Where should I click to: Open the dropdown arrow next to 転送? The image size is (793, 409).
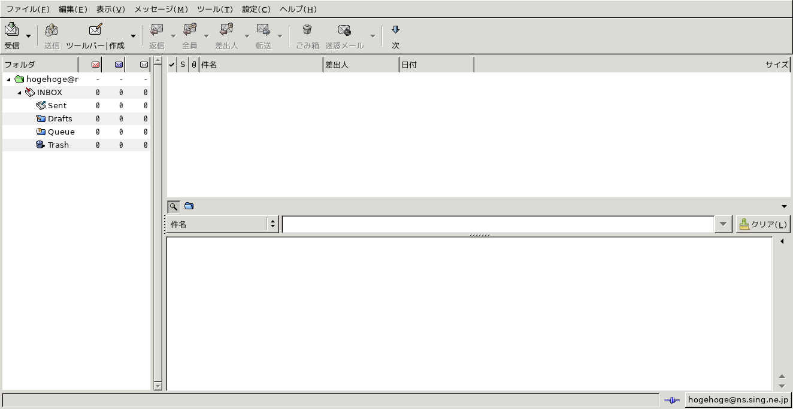point(280,36)
